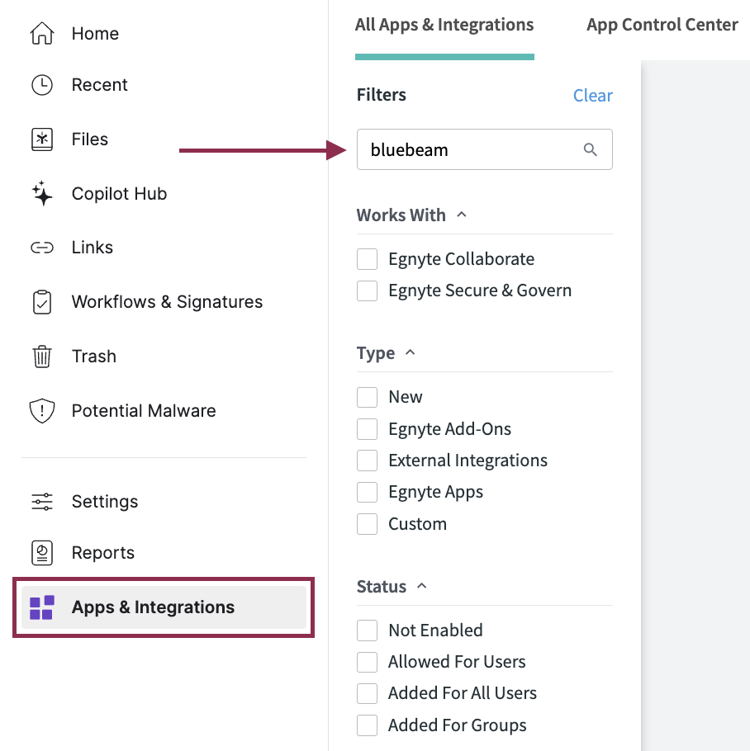Check the Added For Groups checkbox
Screen dimensions: 750x751
pos(367,725)
